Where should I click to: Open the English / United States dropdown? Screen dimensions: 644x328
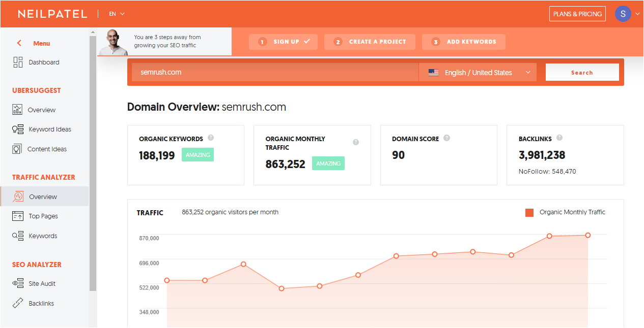pyautogui.click(x=478, y=73)
